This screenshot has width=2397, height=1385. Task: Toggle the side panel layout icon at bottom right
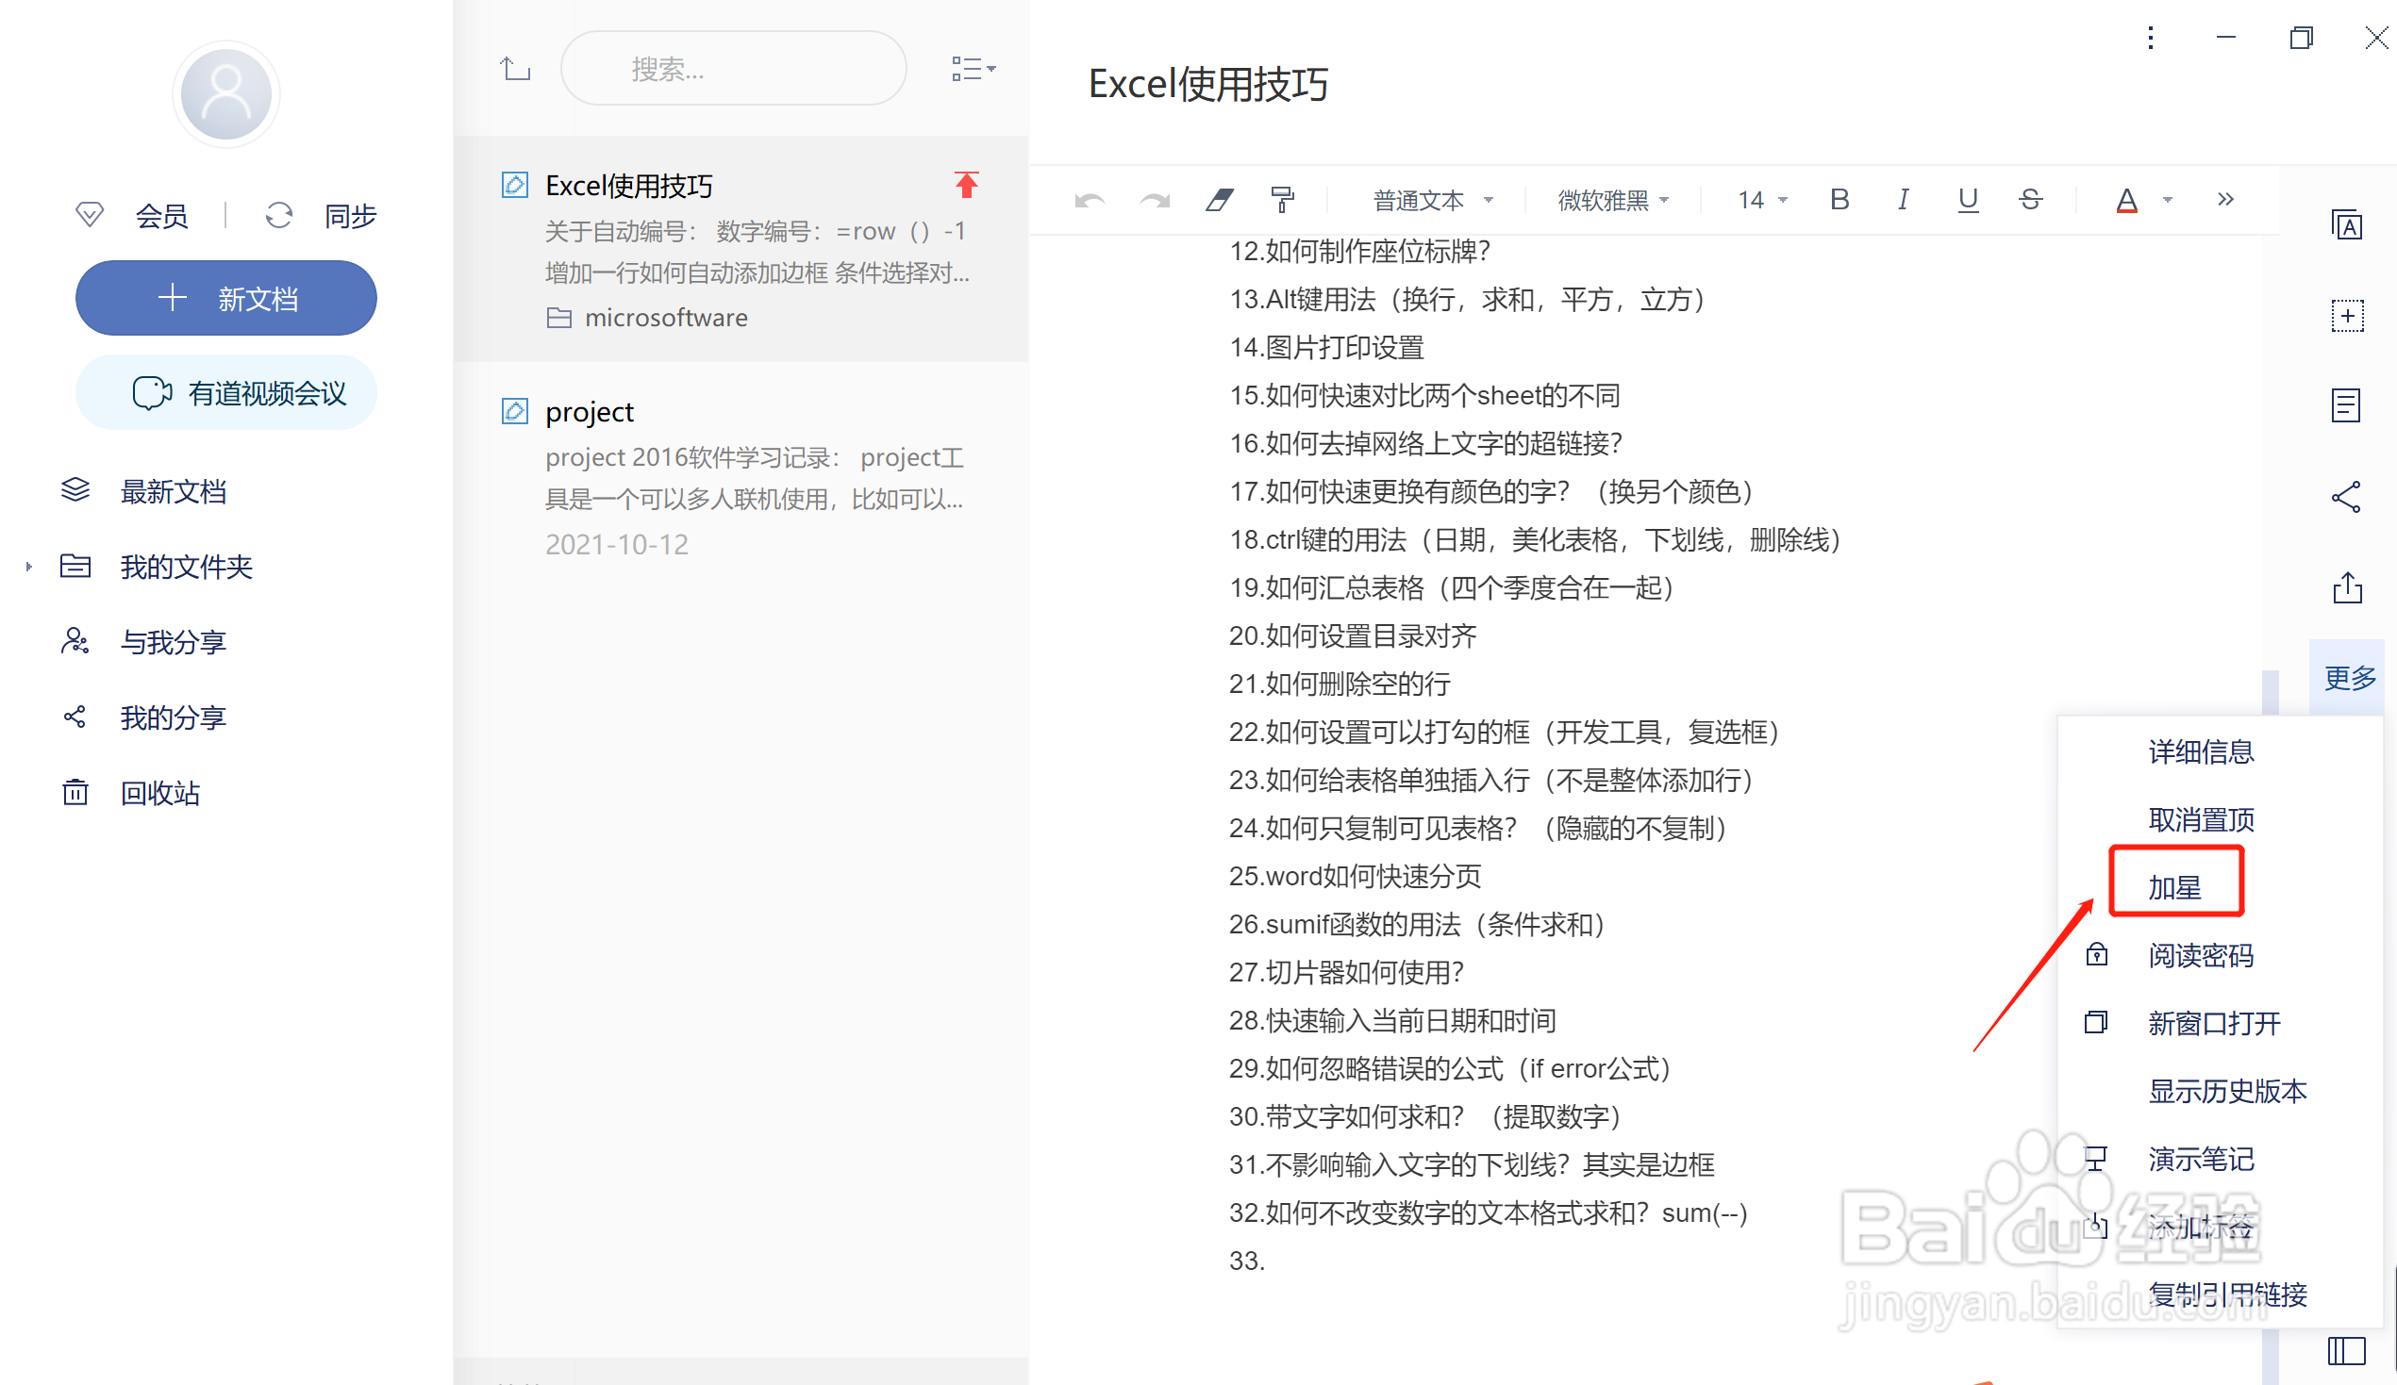coord(2347,1350)
